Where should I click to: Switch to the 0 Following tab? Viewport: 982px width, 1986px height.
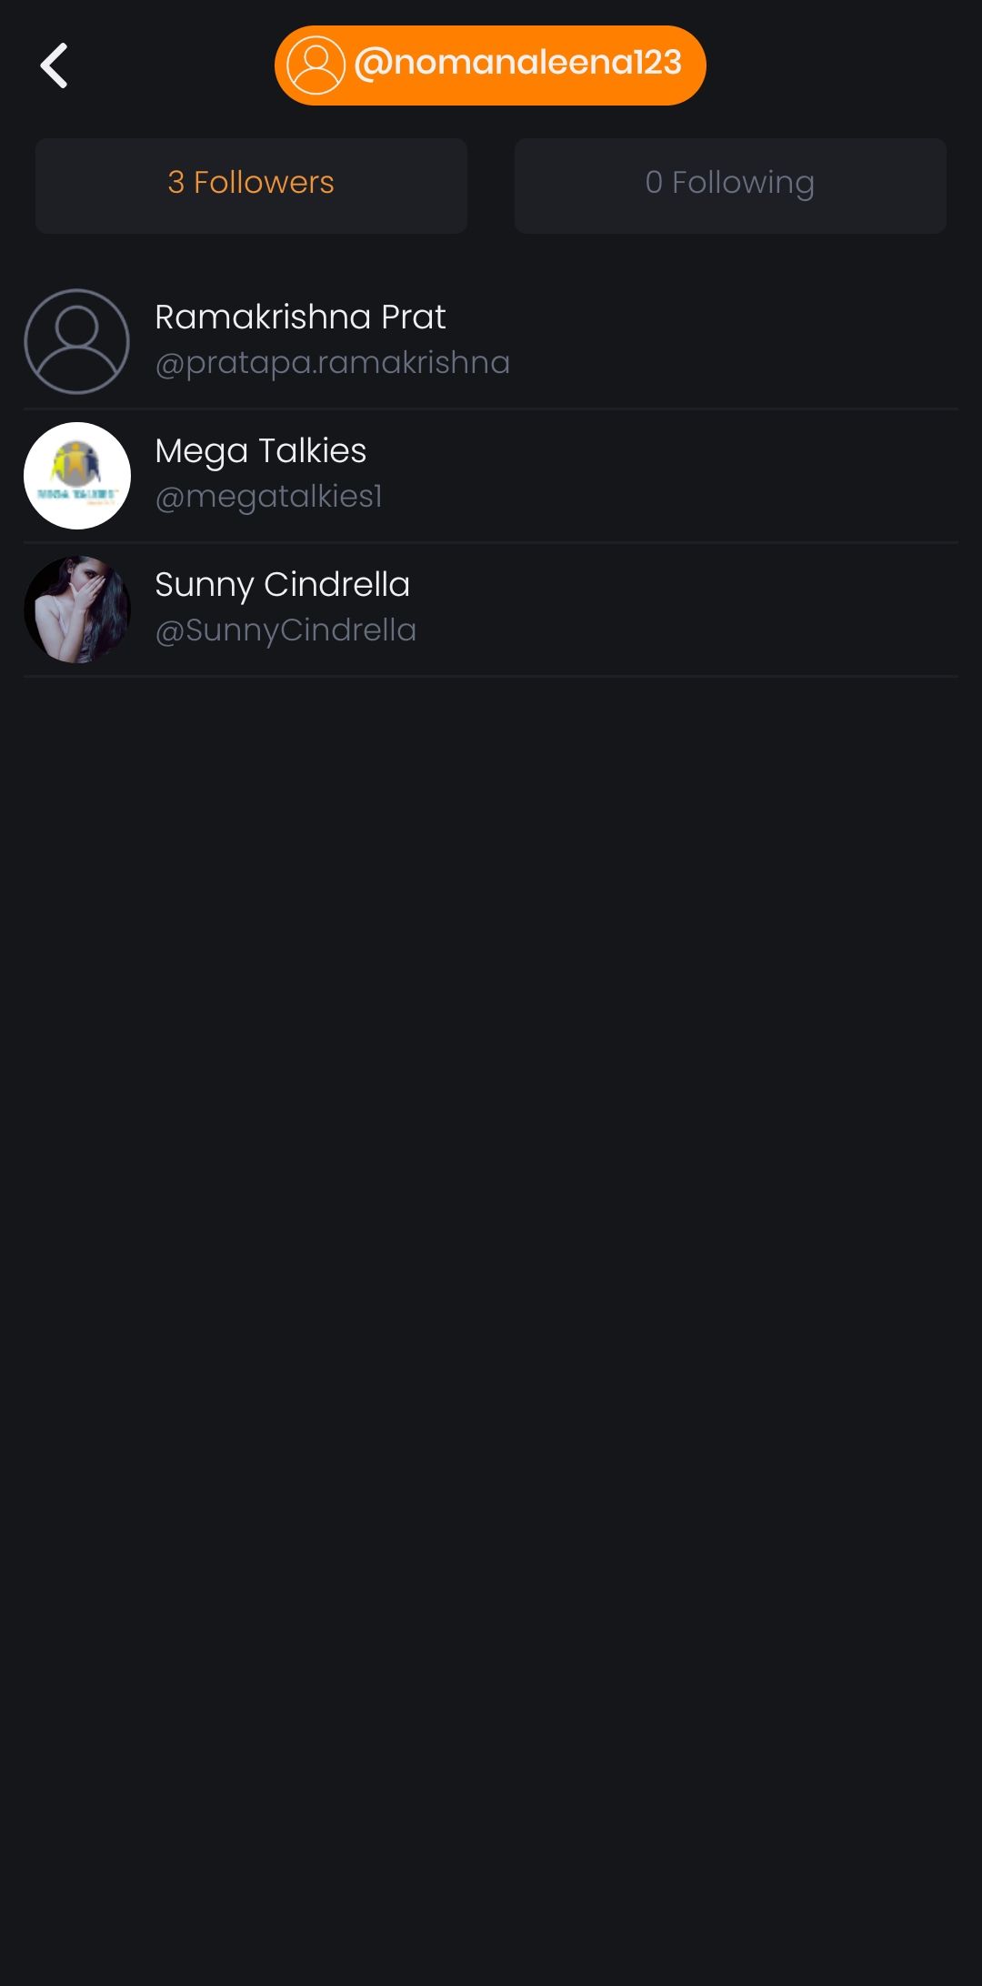click(x=730, y=186)
